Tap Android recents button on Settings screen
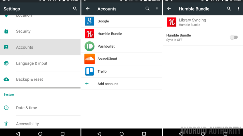This screenshot has width=243, height=136. tap(63, 134)
